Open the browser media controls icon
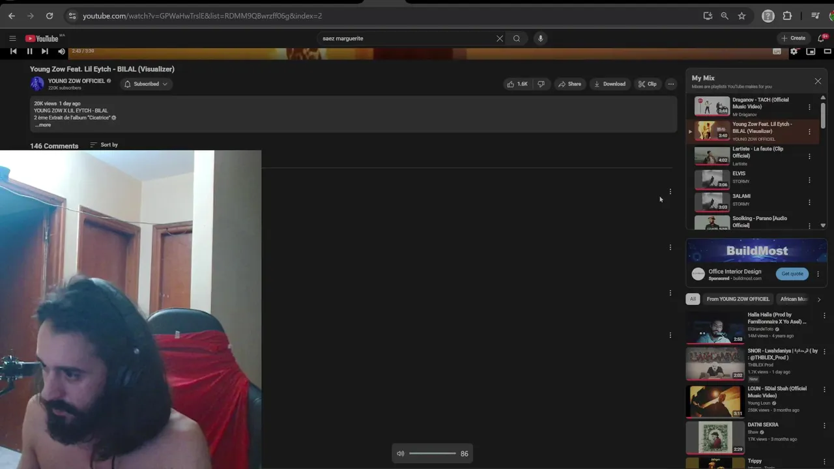The width and height of the screenshot is (834, 469). click(815, 16)
